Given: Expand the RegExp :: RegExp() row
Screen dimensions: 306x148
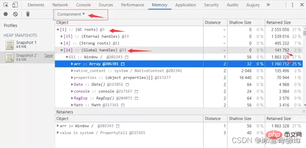Looking at the screenshot, I should coord(72,98).
